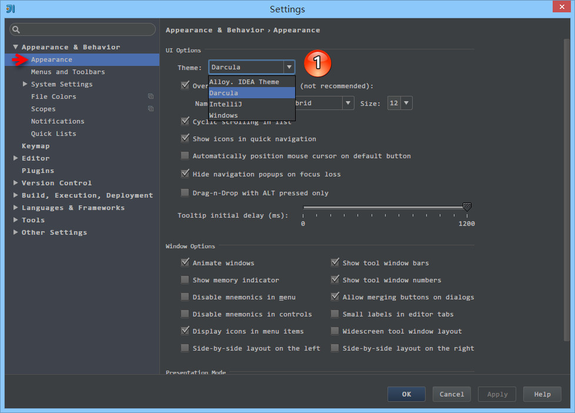Click the copy icon beside Scopes

pos(151,109)
